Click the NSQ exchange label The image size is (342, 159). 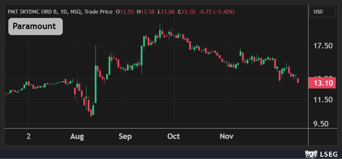click(x=75, y=12)
